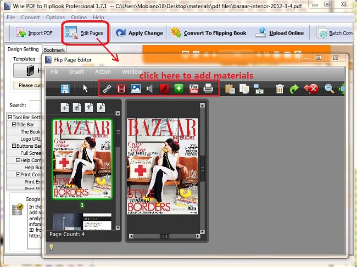Screen dimensions: 357x267
Task: Select the page 1 Bazaar cover thumbnail
Action: 82,159
